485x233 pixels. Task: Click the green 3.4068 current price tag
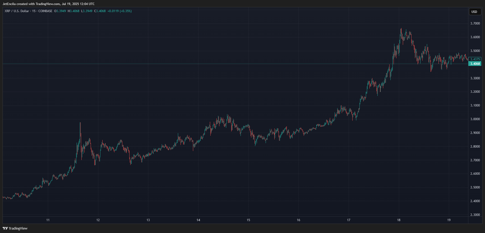click(475, 64)
